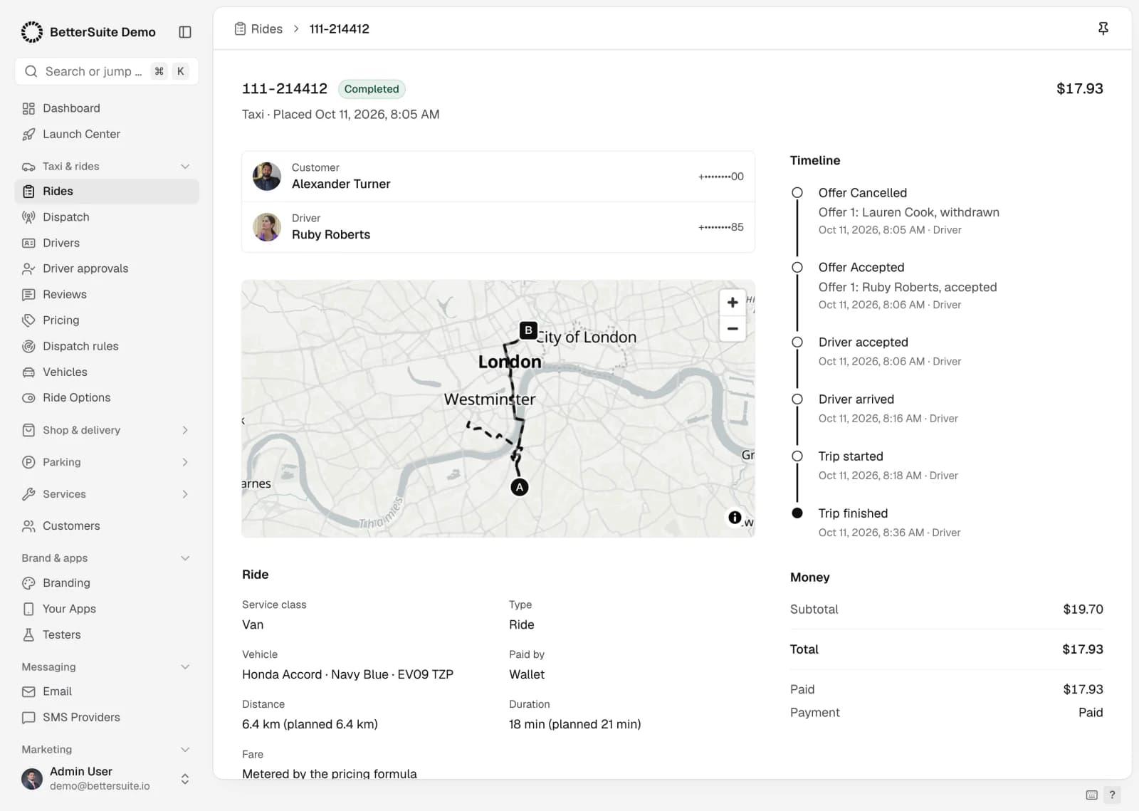Screen dimensions: 1139x811
Task: Click the Subtotal value $19.70
Action: (1083, 609)
